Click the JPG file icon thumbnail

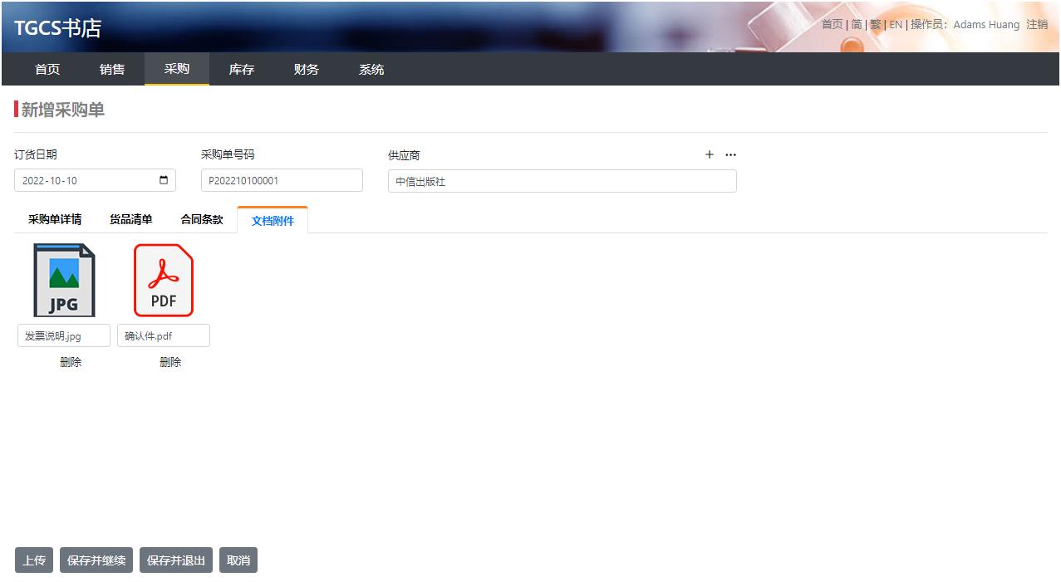coord(64,280)
